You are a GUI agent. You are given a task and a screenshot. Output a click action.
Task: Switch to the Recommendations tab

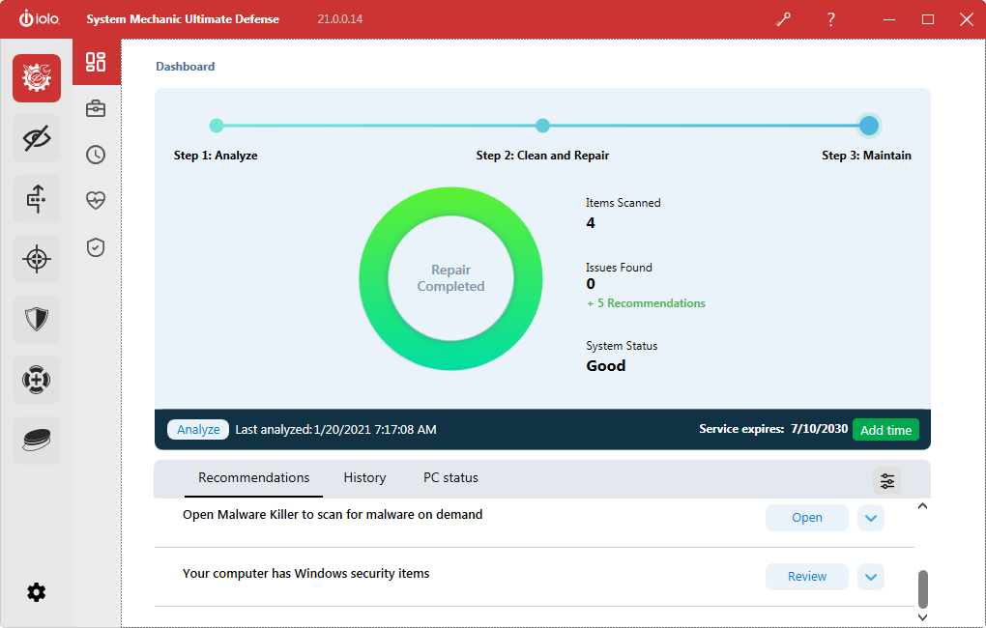tap(254, 477)
